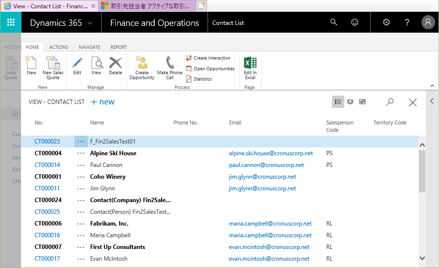Open a new browser tab
The image size is (439, 268).
click(x=202, y=6)
